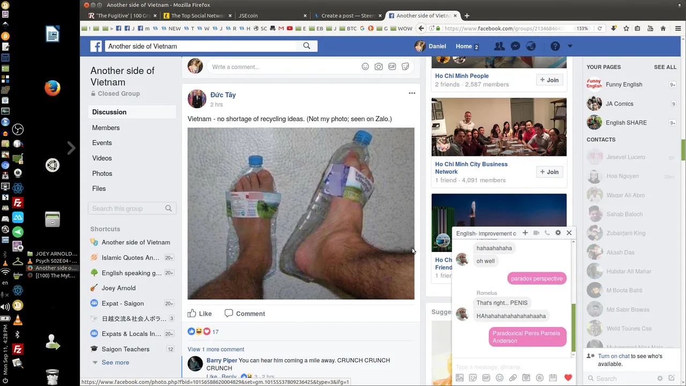Viewport: 686px width, 386px height.
Task: Open the feet-in-bottles photo
Action: (x=301, y=213)
